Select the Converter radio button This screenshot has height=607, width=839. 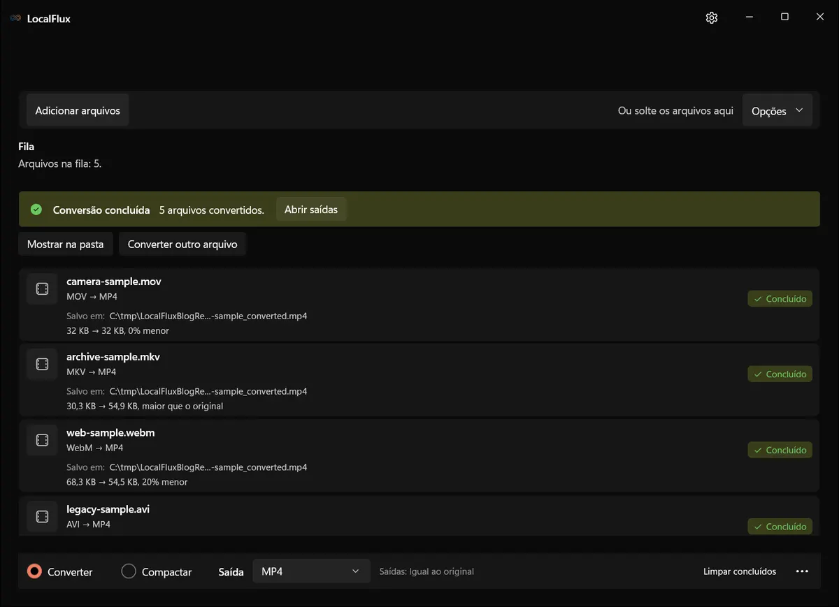34,571
